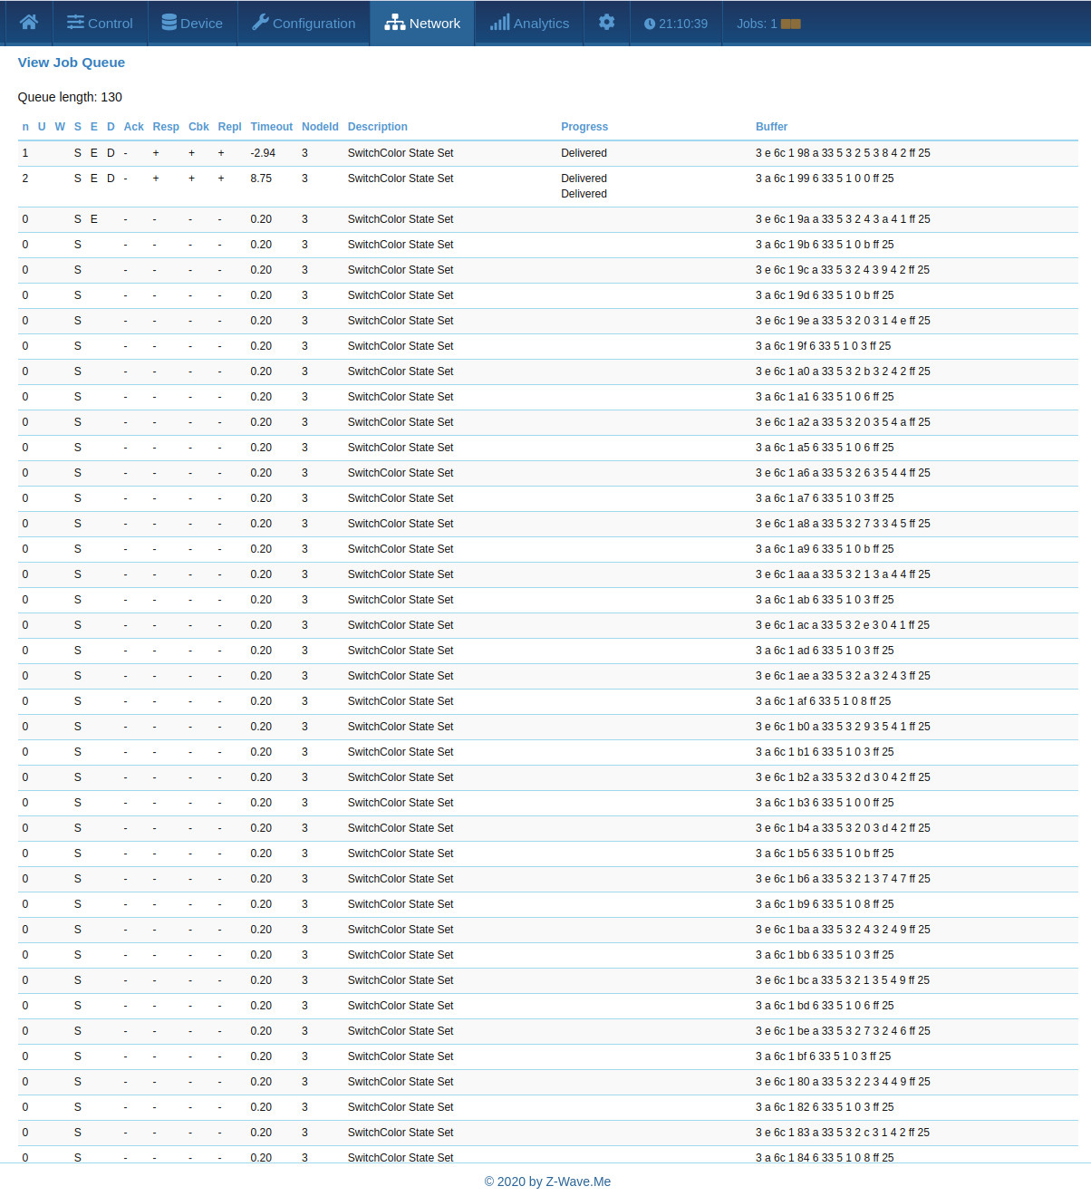Click the Timeout column header

(271, 127)
